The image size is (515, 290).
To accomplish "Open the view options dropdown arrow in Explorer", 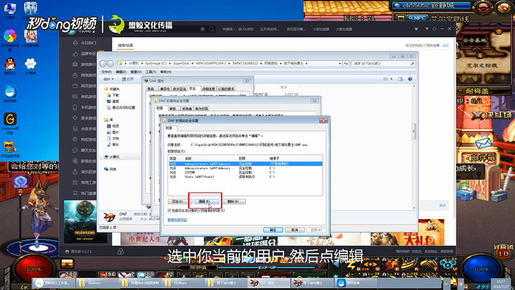I will (391, 79).
